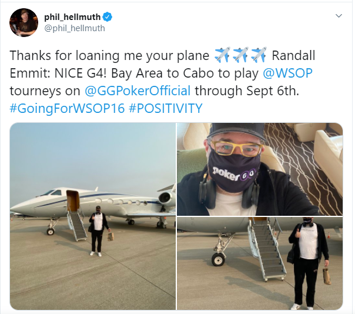This screenshot has height=314, width=355.
Task: Click the third airplane emoji
Action: tap(259, 55)
